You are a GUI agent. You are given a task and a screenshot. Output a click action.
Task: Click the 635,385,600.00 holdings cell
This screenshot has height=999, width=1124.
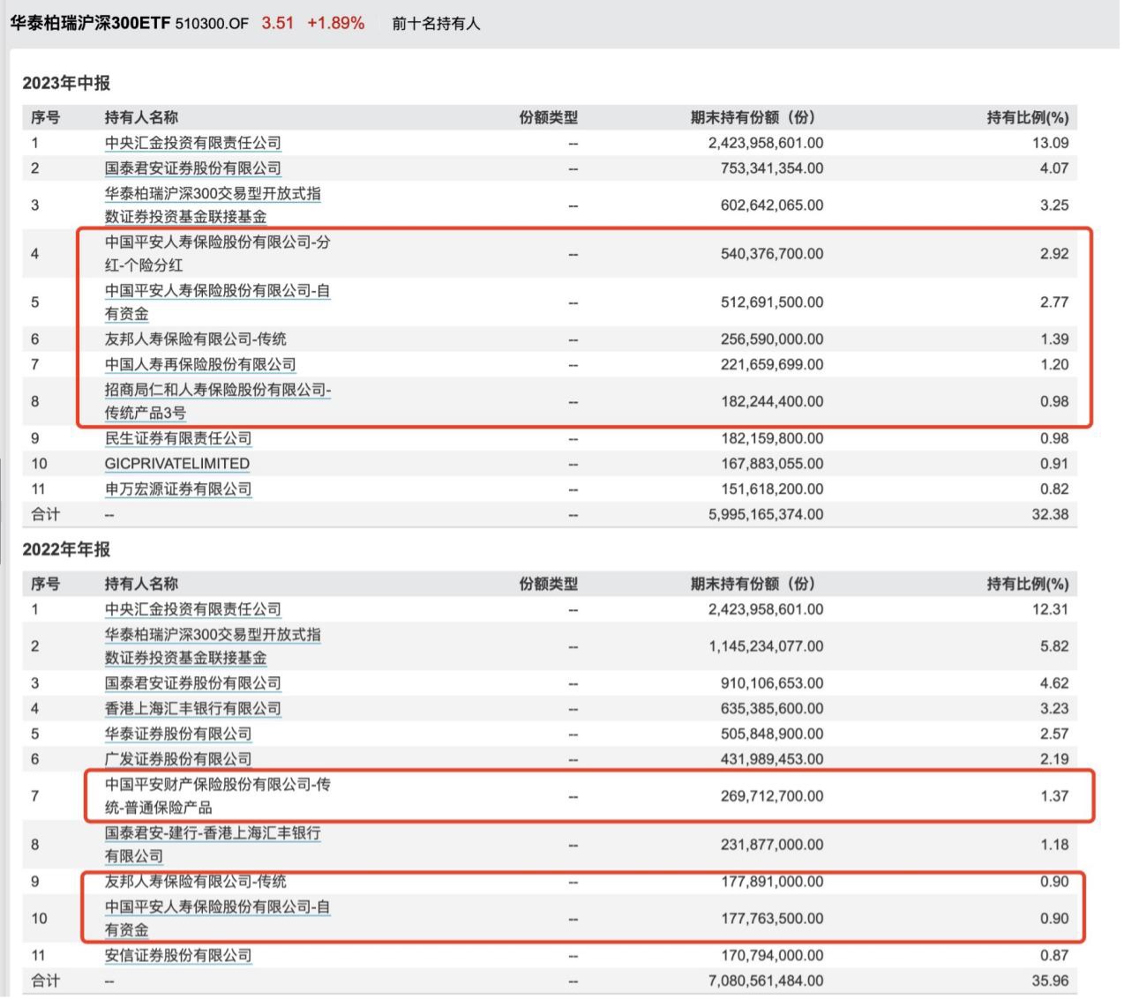772,710
